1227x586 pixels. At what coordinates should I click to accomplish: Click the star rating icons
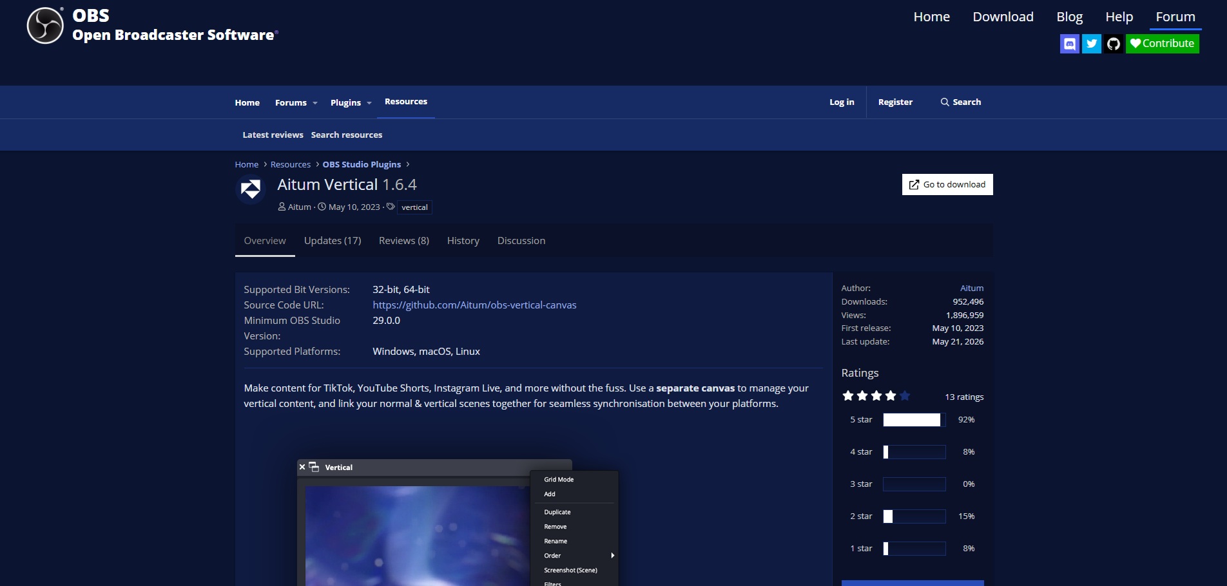click(x=876, y=396)
